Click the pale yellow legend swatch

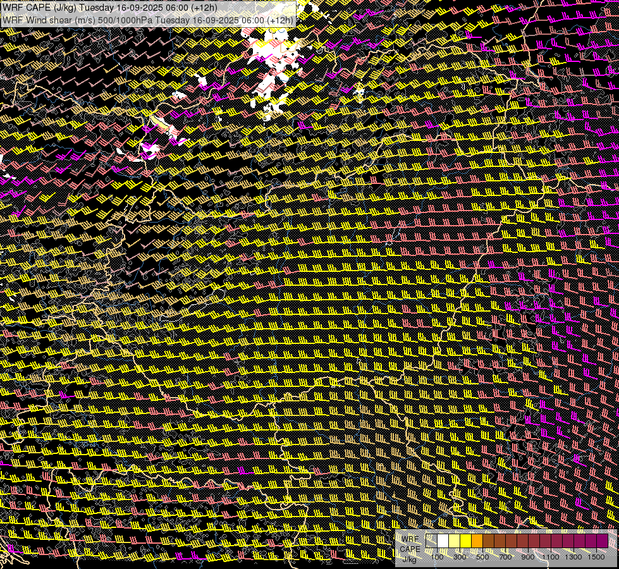455,541
